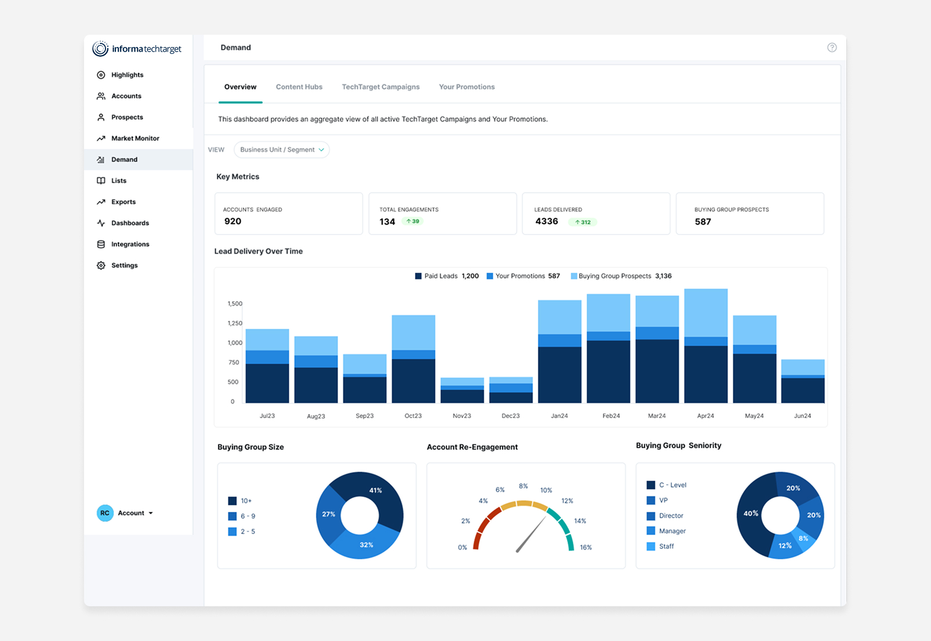The width and height of the screenshot is (931, 641).
Task: Open Dashboards via its pulse icon
Action: coord(101,223)
